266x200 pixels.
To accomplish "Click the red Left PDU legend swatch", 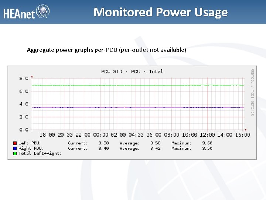I will point(15,143).
